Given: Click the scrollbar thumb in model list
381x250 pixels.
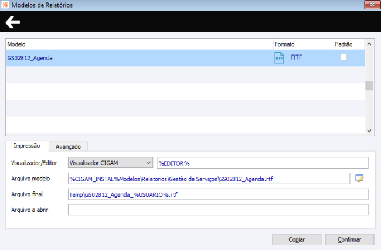Looking at the screenshot, I should (369, 86).
